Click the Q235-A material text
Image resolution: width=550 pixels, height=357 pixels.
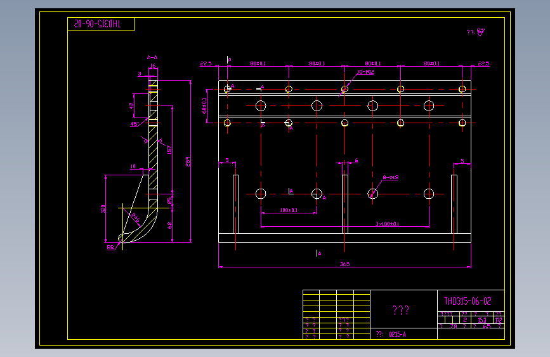click(x=397, y=334)
